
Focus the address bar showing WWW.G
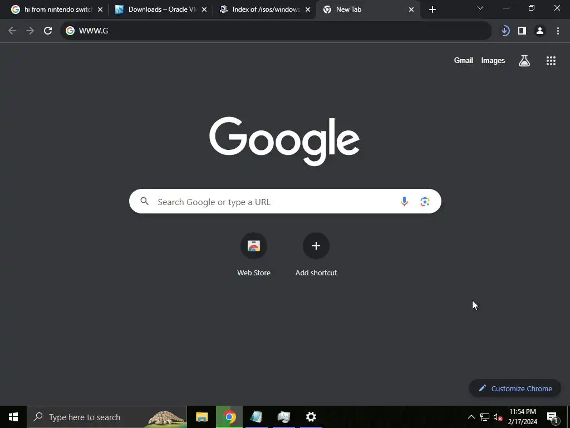(276, 31)
